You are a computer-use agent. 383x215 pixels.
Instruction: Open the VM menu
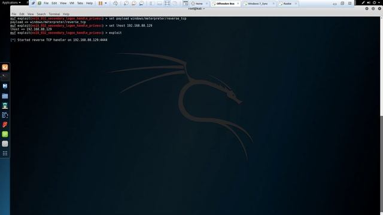[x=72, y=3]
